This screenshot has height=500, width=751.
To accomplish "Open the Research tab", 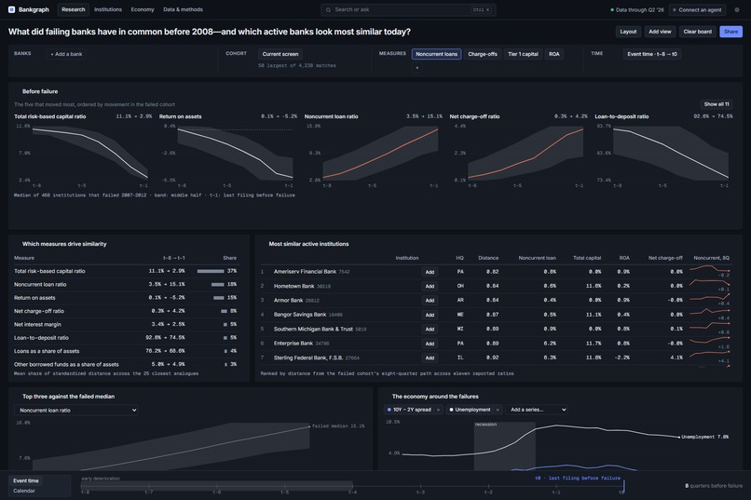I will [x=74, y=9].
